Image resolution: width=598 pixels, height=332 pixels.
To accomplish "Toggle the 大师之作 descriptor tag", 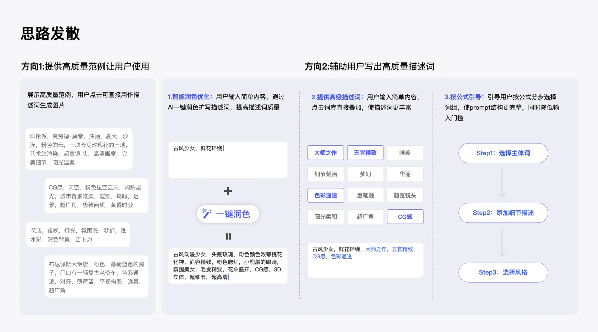I will tap(325, 152).
